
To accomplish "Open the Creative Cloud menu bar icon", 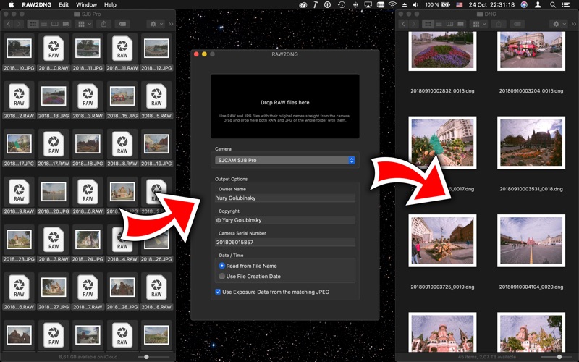I will click(x=302, y=4).
